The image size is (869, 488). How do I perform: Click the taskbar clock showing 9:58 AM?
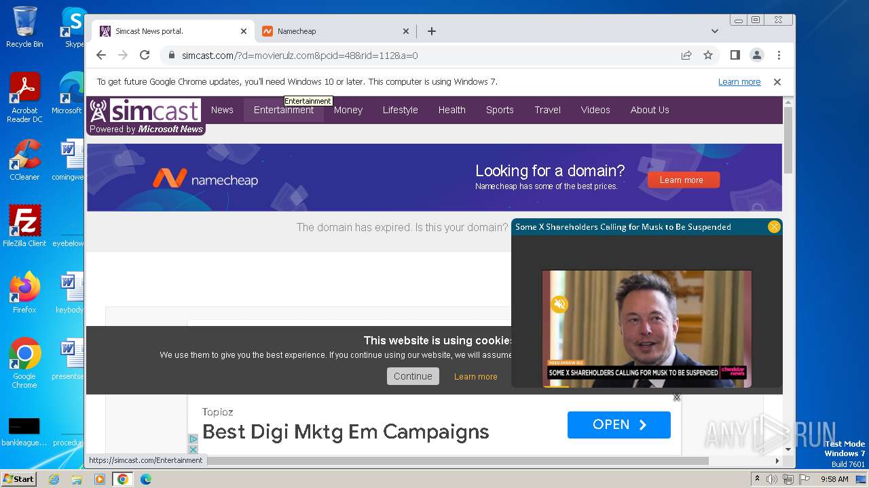[x=834, y=479]
